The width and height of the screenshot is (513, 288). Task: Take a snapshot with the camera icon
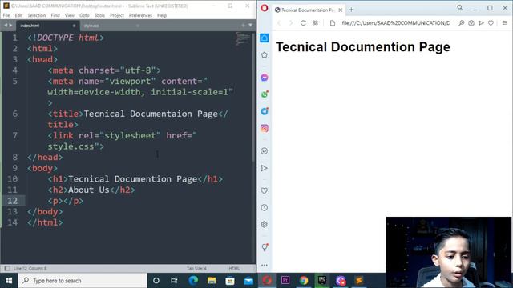(471, 23)
